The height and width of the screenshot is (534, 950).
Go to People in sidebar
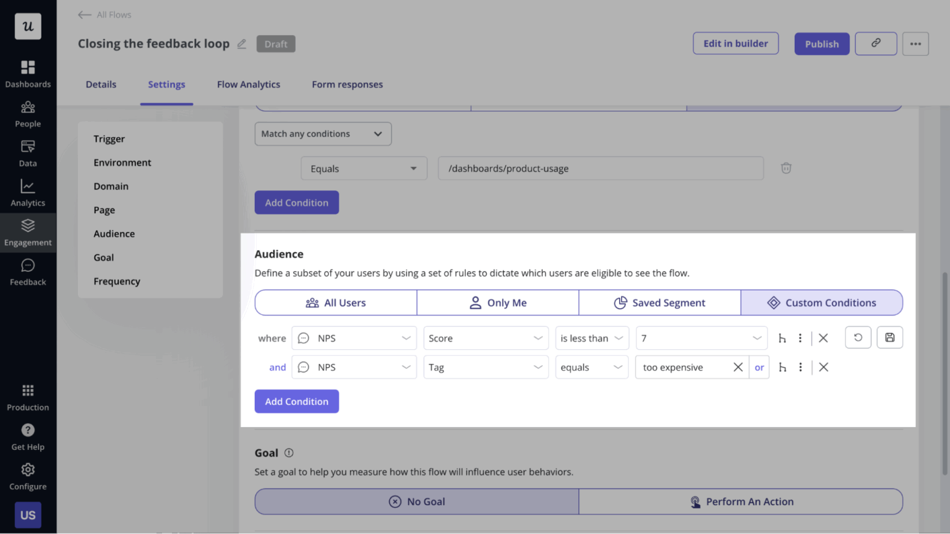(28, 114)
